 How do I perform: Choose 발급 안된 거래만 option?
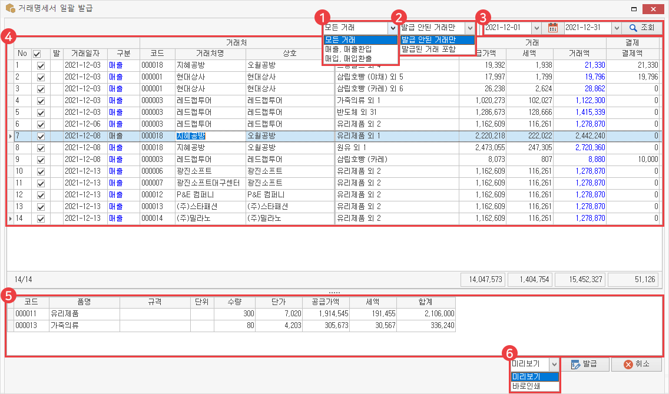[x=438, y=39]
